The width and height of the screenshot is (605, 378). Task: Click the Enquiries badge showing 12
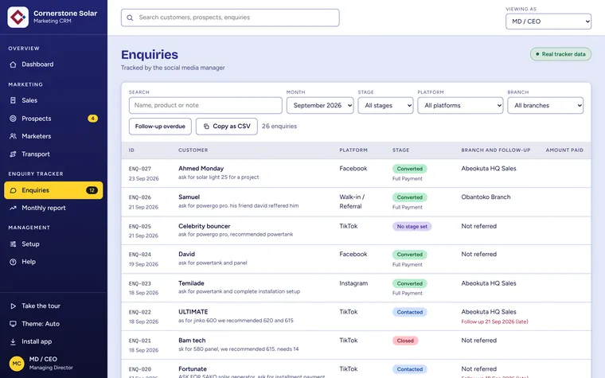[92, 190]
